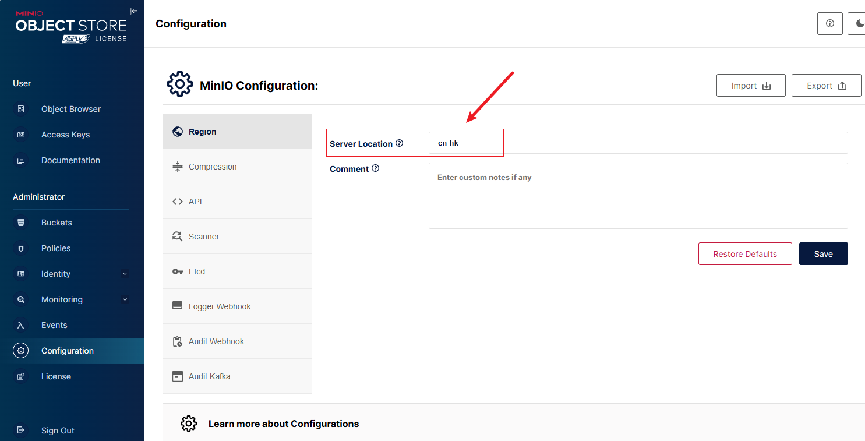Click the Server Location help icon
This screenshot has width=865, height=441.
(x=399, y=143)
